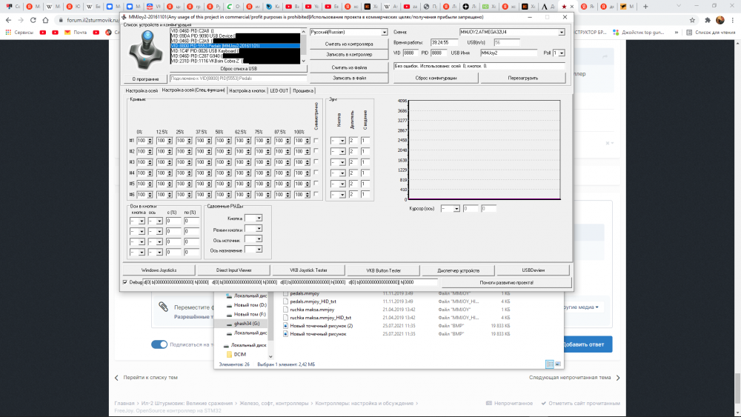
Task: Switch to the Настройка кнопок tab
Action: point(247,90)
